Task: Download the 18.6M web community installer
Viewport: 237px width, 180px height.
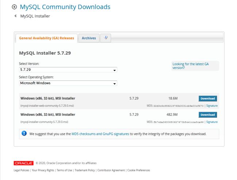Action: click(208, 99)
